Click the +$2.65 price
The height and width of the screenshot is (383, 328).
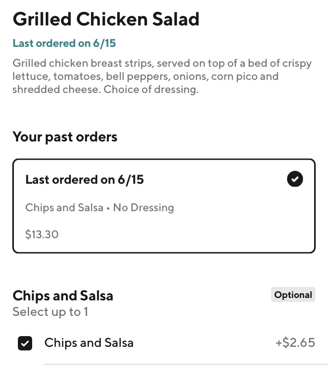(295, 343)
